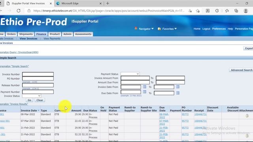Viewport: 253px width, 142px height.
Task: Close the iSupplier Portal tab
Action: tap(51, 4)
